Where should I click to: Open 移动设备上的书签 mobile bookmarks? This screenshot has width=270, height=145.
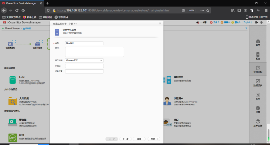click(257, 17)
